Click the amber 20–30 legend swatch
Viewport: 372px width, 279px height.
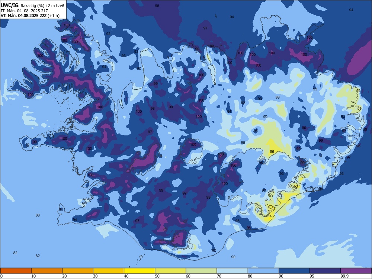click(78, 271)
